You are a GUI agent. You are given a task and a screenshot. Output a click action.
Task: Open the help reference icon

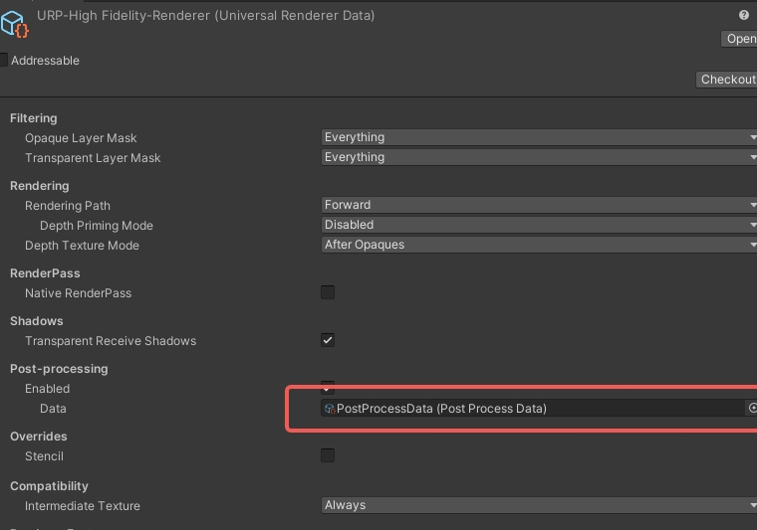pyautogui.click(x=743, y=15)
